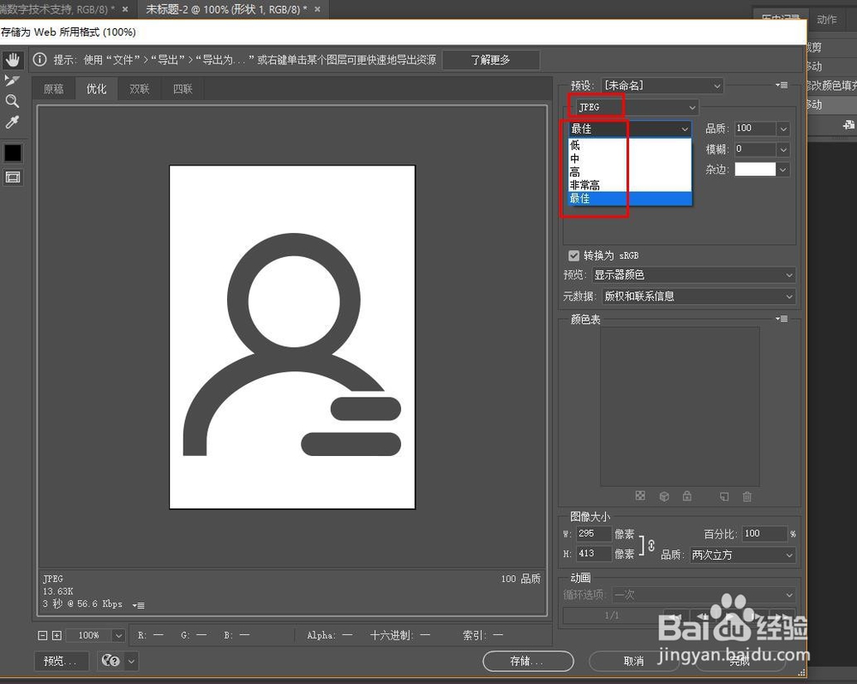Choose 中 quality option in list
This screenshot has height=684, width=857.
[630, 159]
